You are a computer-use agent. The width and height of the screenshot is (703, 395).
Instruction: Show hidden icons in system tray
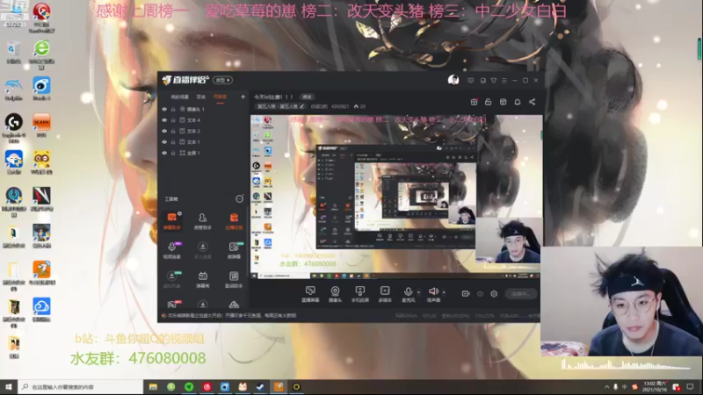point(606,387)
